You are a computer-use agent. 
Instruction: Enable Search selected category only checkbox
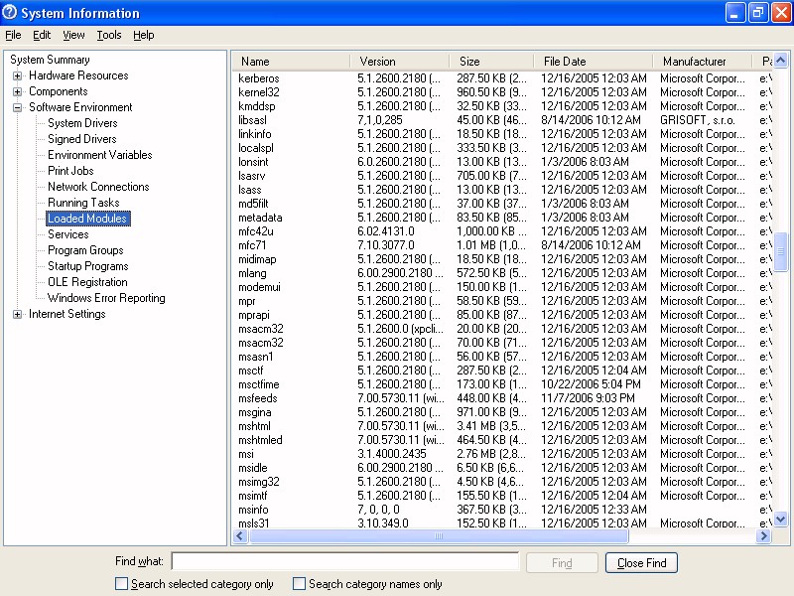pos(121,584)
